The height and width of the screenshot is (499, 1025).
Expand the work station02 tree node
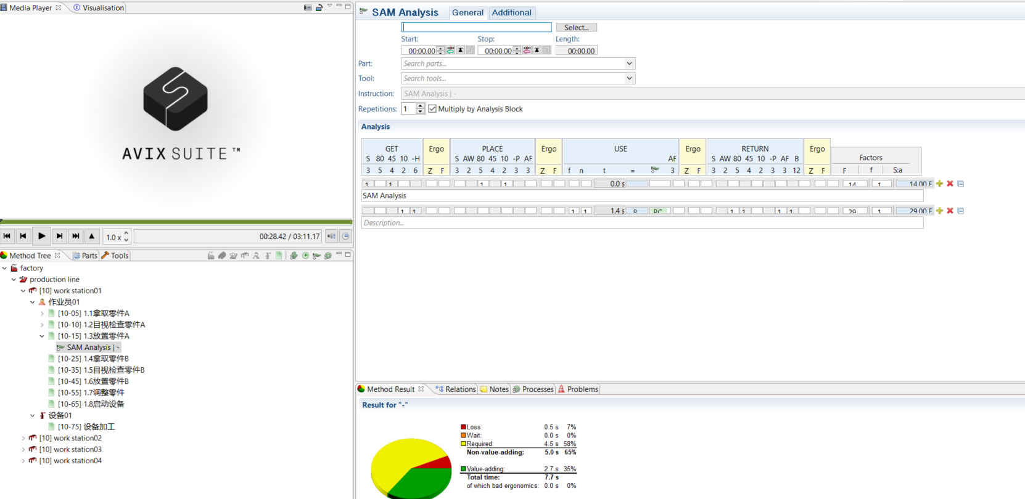click(23, 439)
